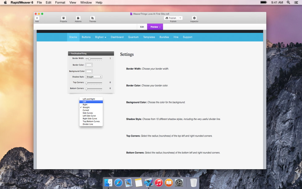Screen dimensions: 302x189
Task: Select 'Top/Bottom Curves' option
Action: pos(91,121)
